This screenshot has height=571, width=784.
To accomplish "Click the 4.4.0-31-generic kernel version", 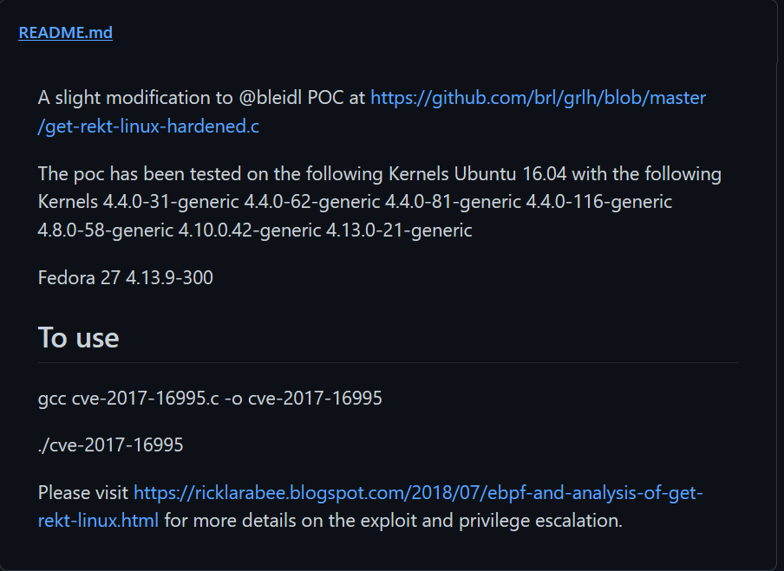I will [171, 202].
